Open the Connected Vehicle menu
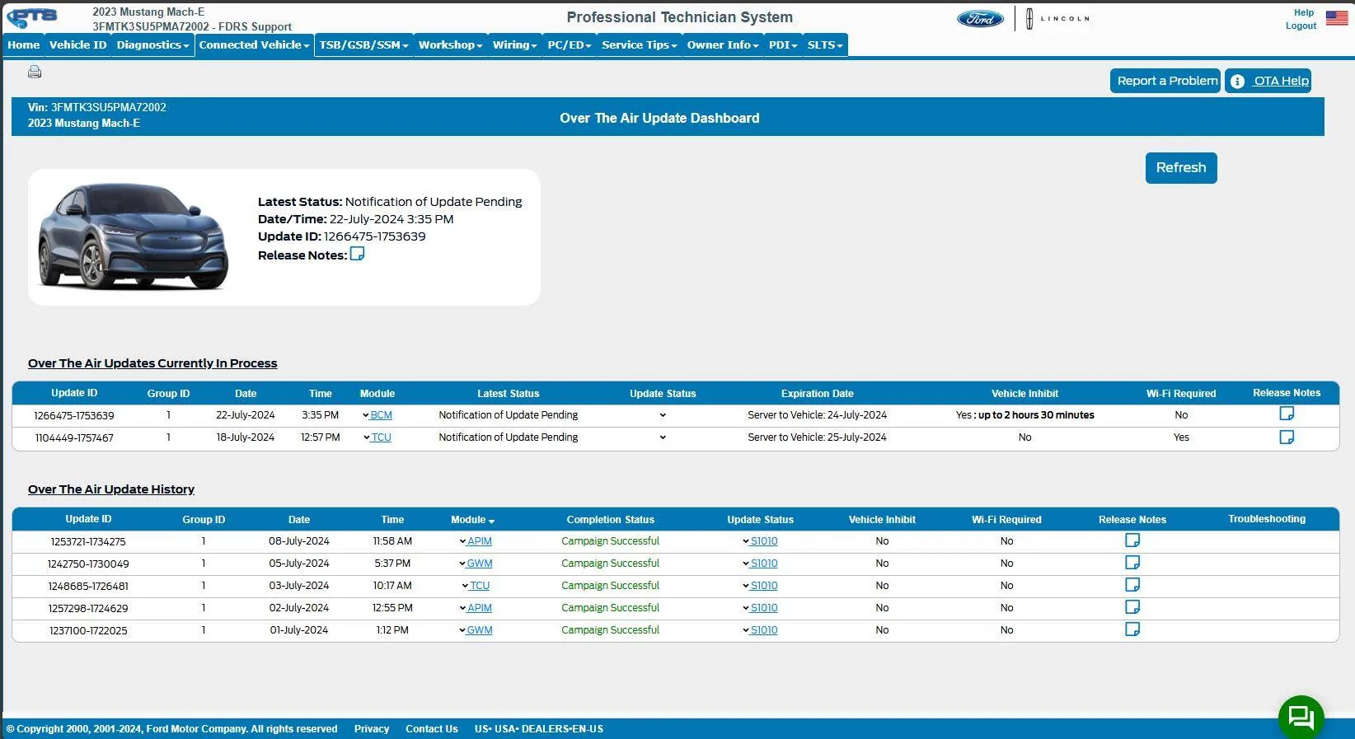Screen dimensions: 1355x739 point(254,45)
